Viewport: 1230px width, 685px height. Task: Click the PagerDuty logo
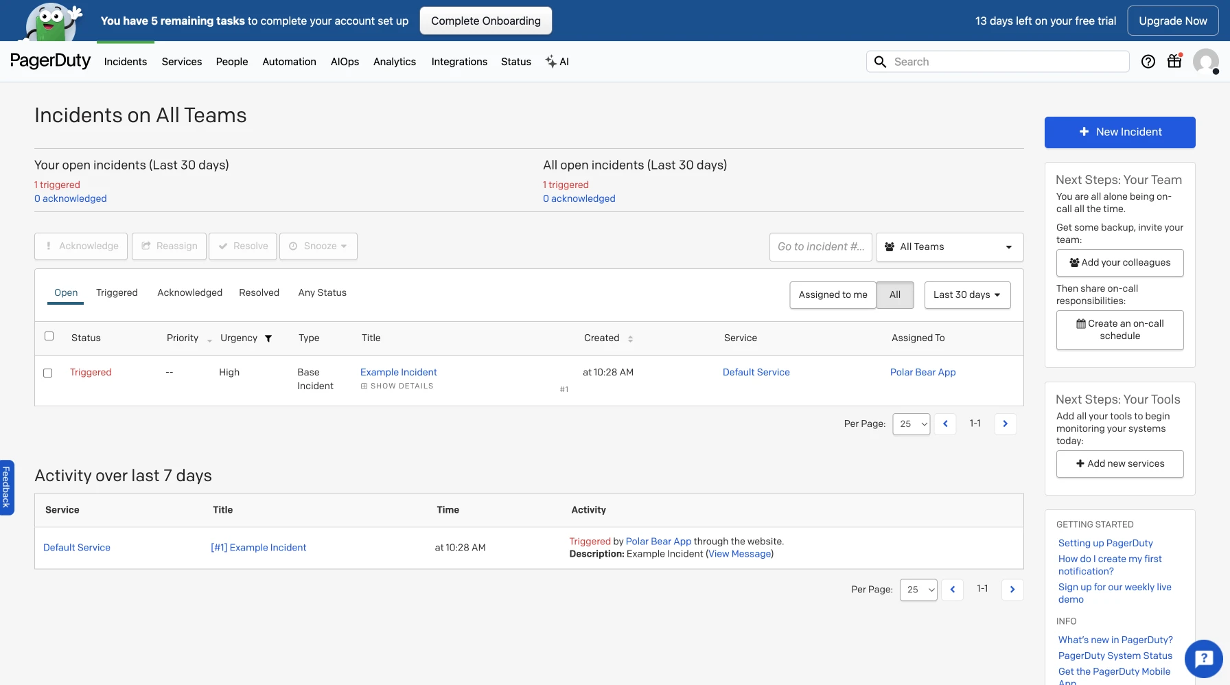[50, 61]
